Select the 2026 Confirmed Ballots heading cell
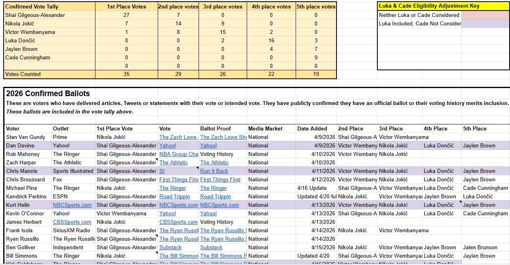510x265 pixels. 48,93
